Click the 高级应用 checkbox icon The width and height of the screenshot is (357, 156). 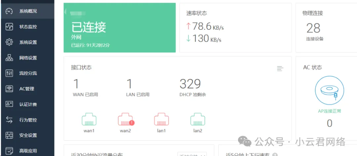9,151
